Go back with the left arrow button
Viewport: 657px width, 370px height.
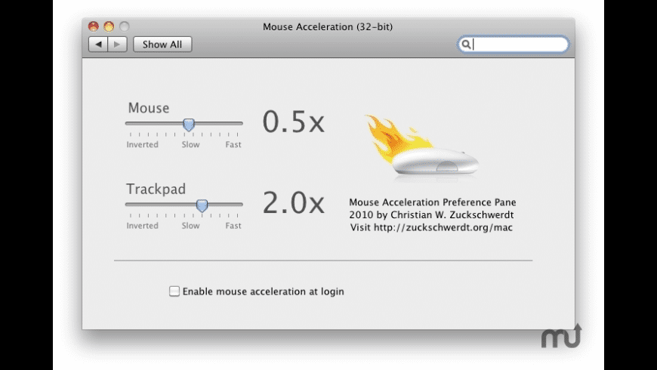pos(98,45)
